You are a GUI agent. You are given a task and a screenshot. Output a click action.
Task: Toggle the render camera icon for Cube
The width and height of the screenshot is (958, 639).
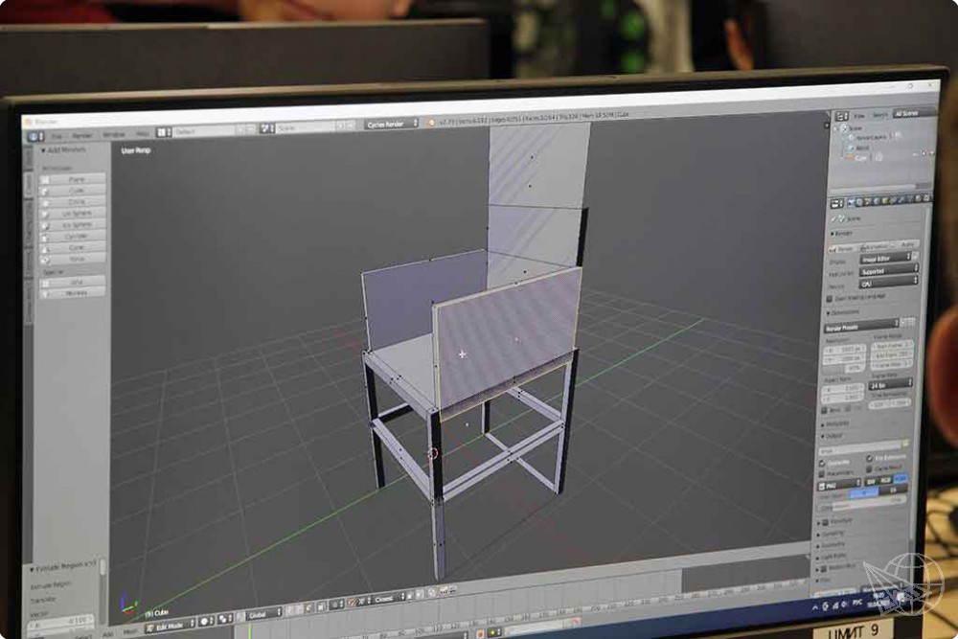point(932,152)
